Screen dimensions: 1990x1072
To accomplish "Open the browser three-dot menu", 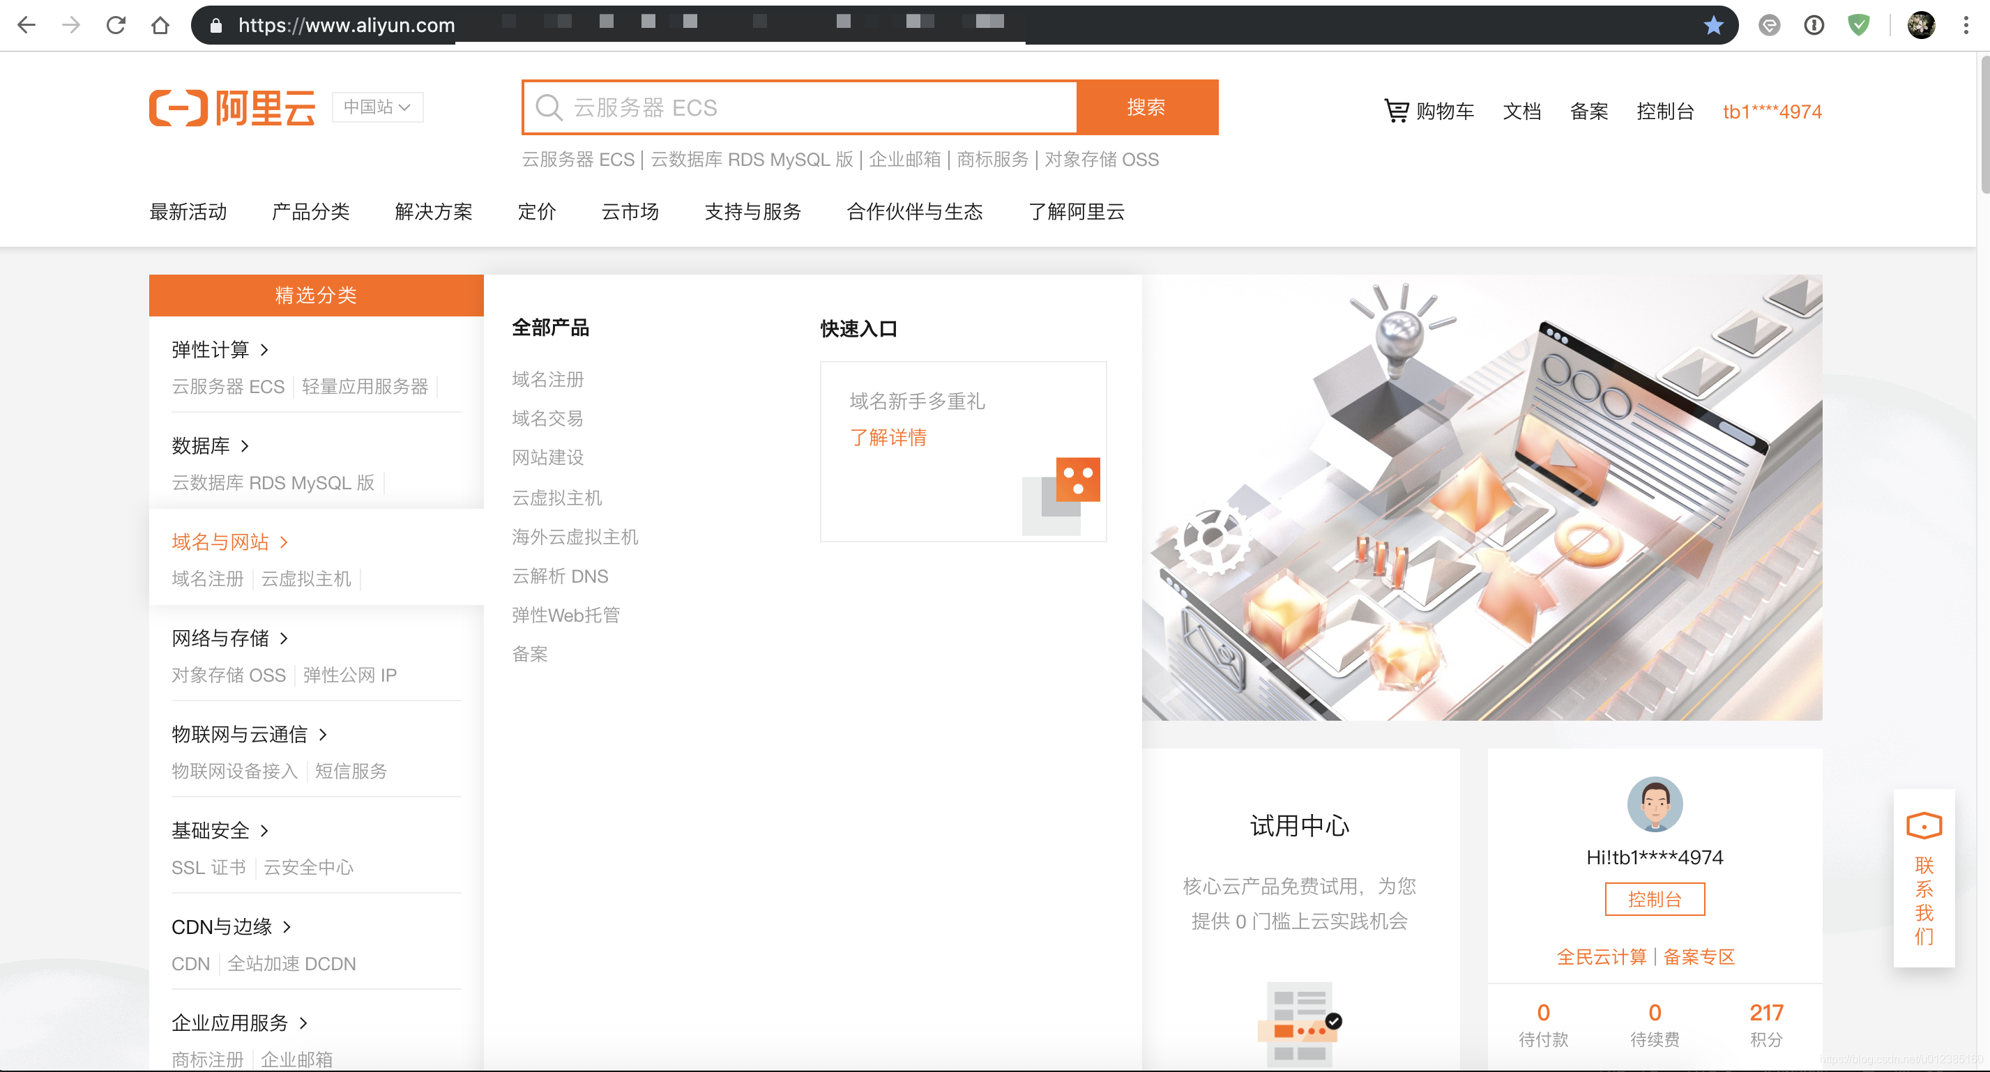I will pyautogui.click(x=1966, y=24).
